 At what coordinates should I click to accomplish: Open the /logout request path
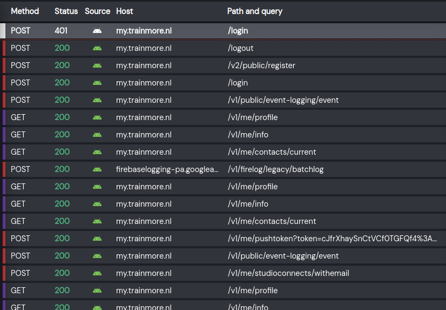[x=240, y=48]
